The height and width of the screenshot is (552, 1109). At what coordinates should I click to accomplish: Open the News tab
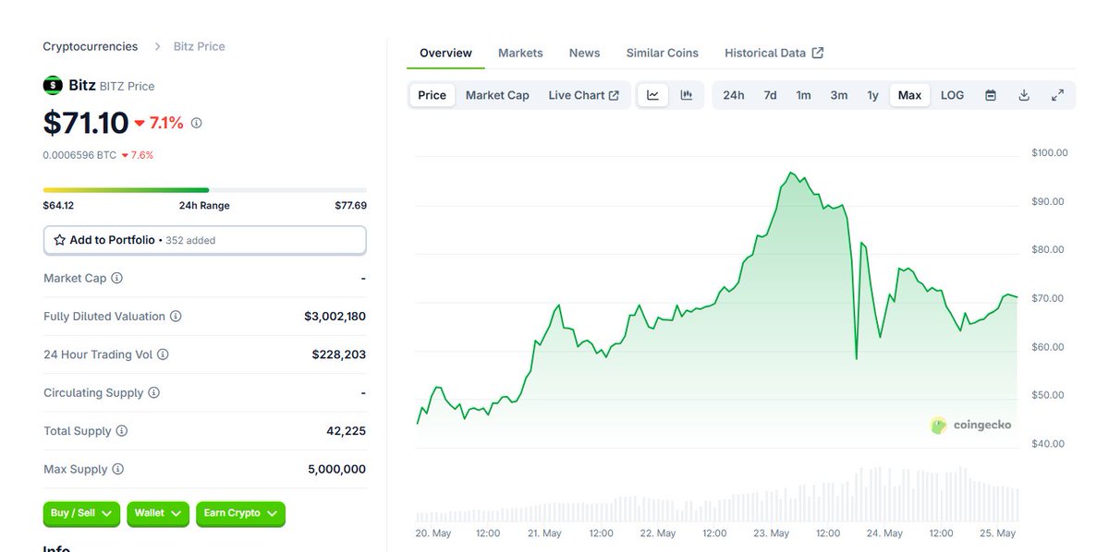click(x=584, y=53)
